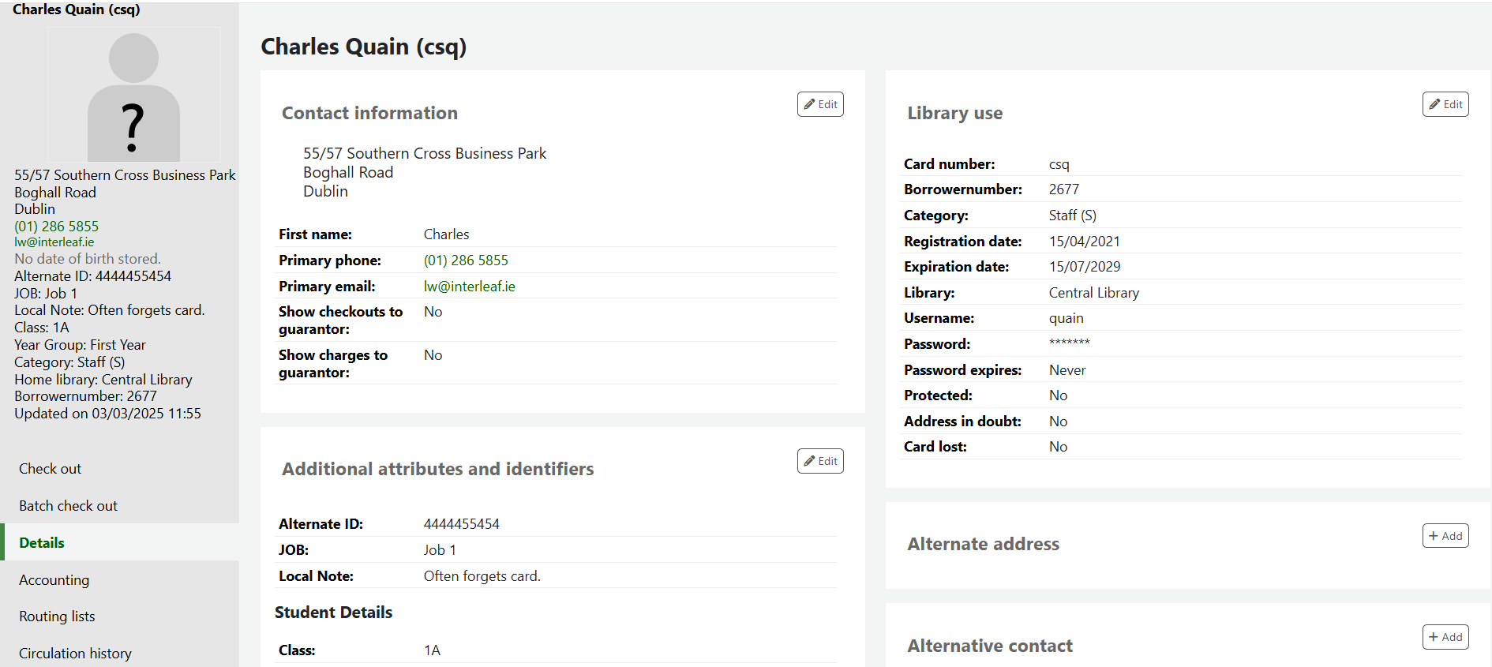Click the patron placeholder photo
Image resolution: width=1492 pixels, height=667 pixels.
tap(133, 96)
